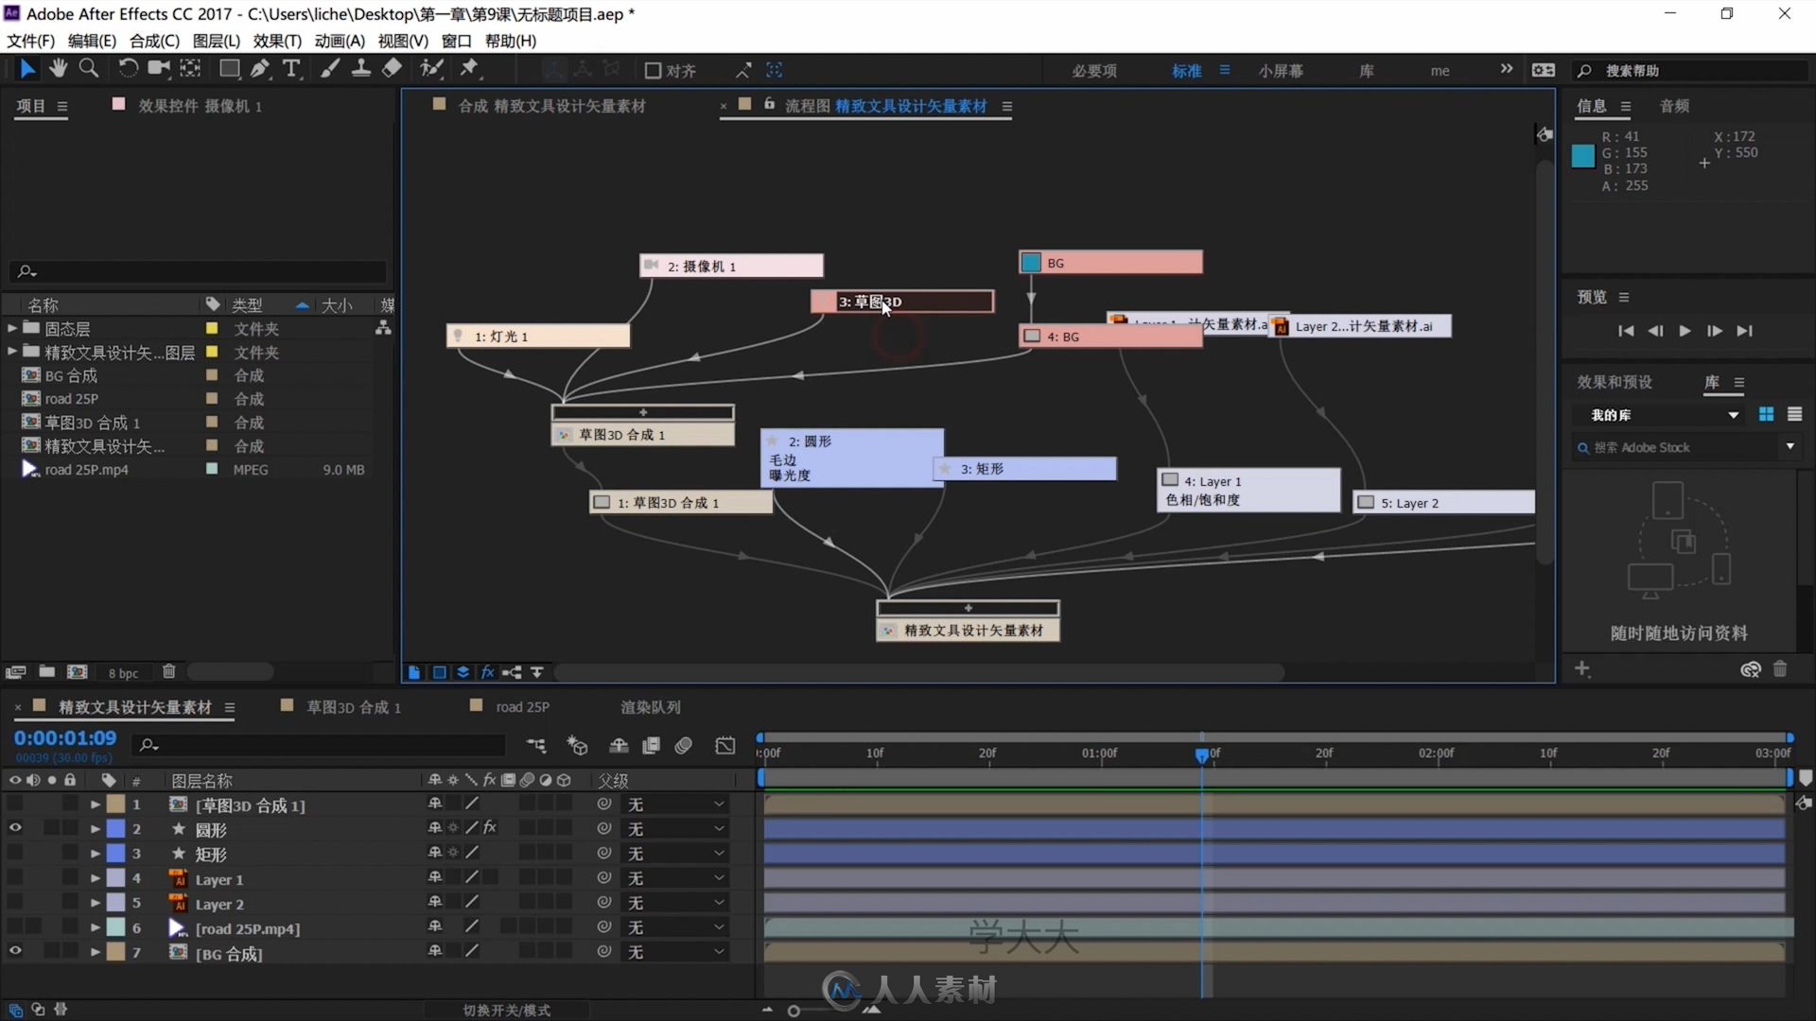Go to first frame in preview
Screen dimensions: 1816x1021
(1625, 330)
